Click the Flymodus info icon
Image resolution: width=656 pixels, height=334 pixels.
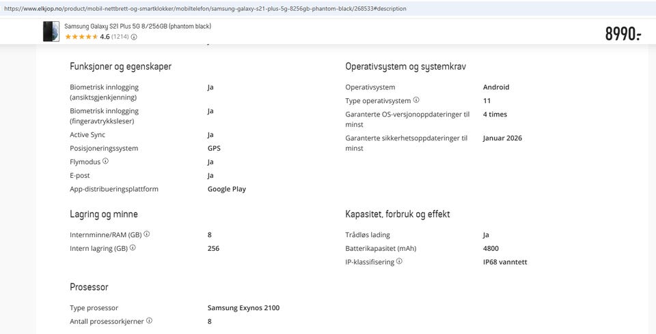(x=105, y=161)
